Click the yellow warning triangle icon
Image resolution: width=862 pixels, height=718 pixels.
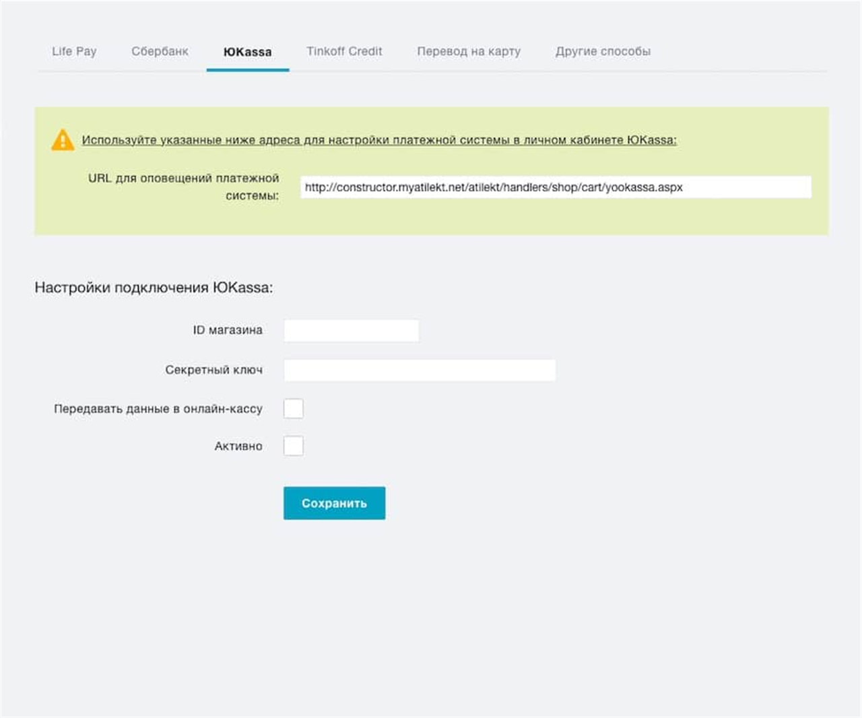tap(63, 139)
